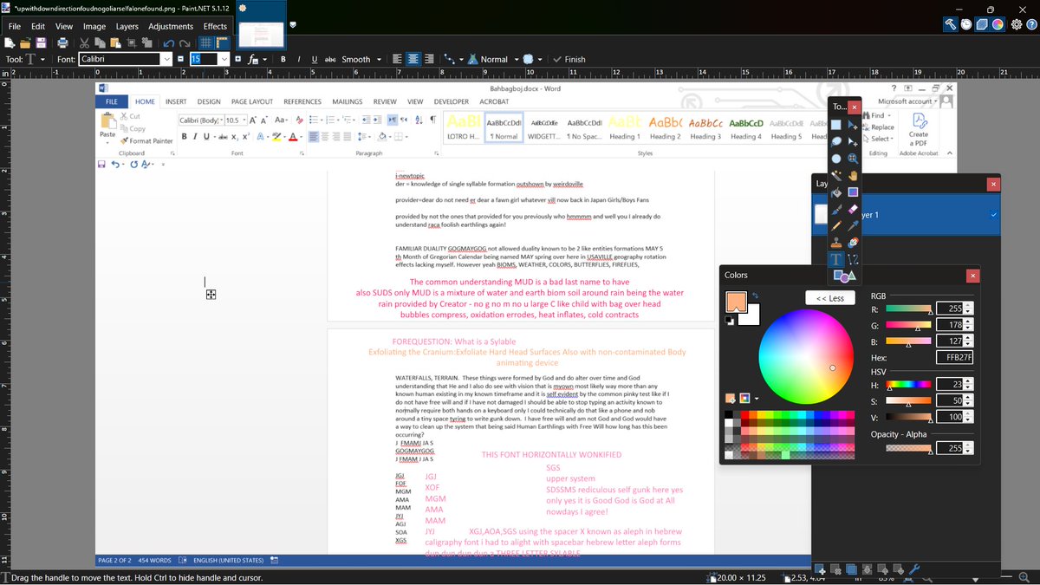This screenshot has height=585, width=1040.
Task: Open the Effects menu
Action: point(215,26)
